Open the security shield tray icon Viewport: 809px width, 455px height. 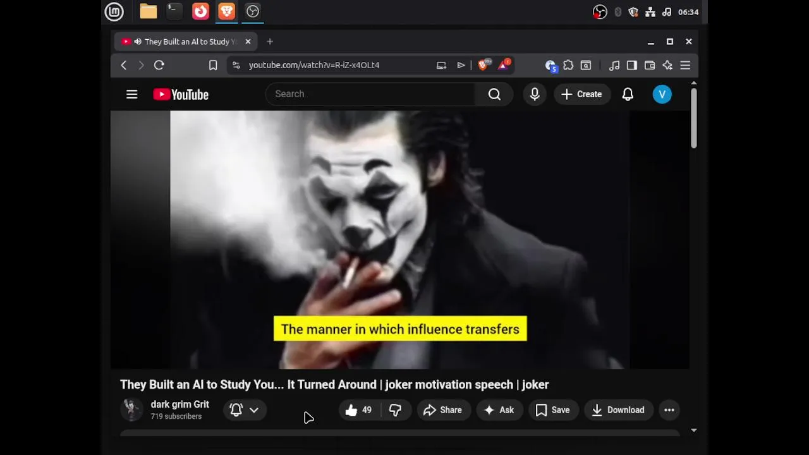pyautogui.click(x=634, y=12)
